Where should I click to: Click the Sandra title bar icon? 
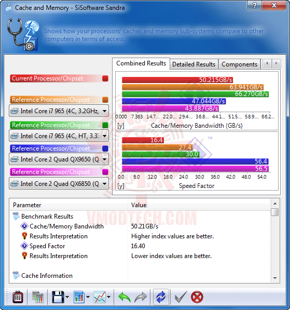[x=8, y=8]
